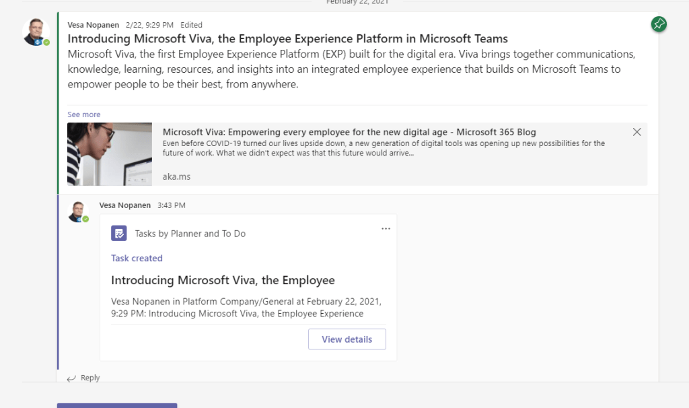
Task: Click the Reply arrow icon
Action: point(71,378)
